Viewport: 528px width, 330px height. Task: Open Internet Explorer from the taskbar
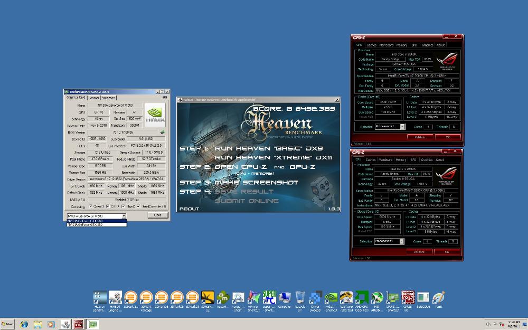tap(24, 324)
